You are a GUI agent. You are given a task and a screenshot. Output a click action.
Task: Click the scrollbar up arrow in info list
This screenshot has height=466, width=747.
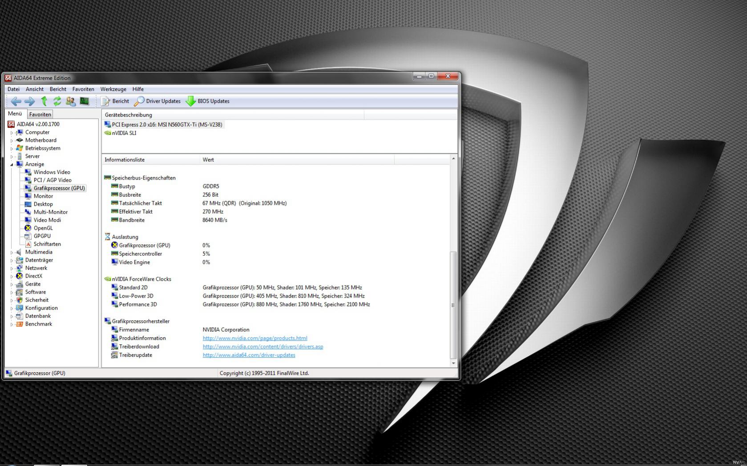click(x=453, y=159)
